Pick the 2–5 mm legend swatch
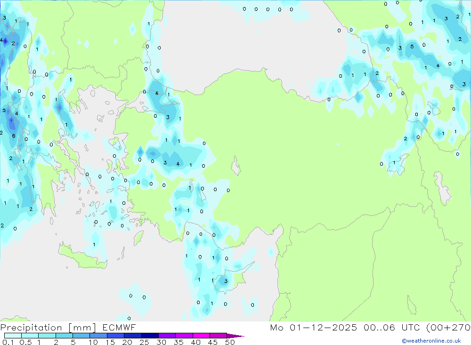This screenshot has height=345, width=471. [64, 336]
